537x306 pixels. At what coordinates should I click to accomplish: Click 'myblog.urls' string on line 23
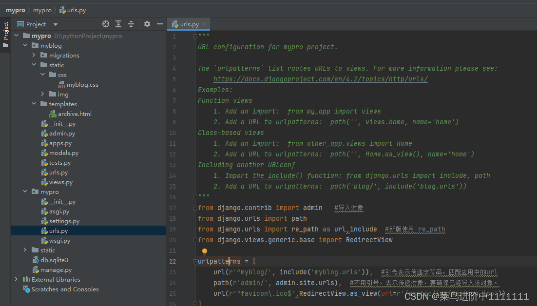[x=336, y=272]
